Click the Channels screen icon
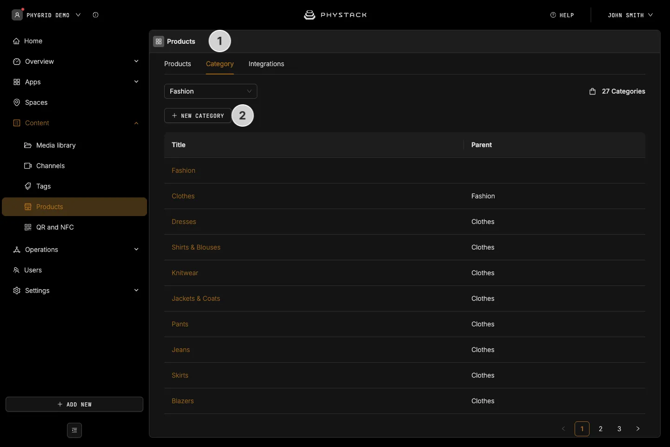Viewport: 670px width, 447px height. (x=28, y=166)
